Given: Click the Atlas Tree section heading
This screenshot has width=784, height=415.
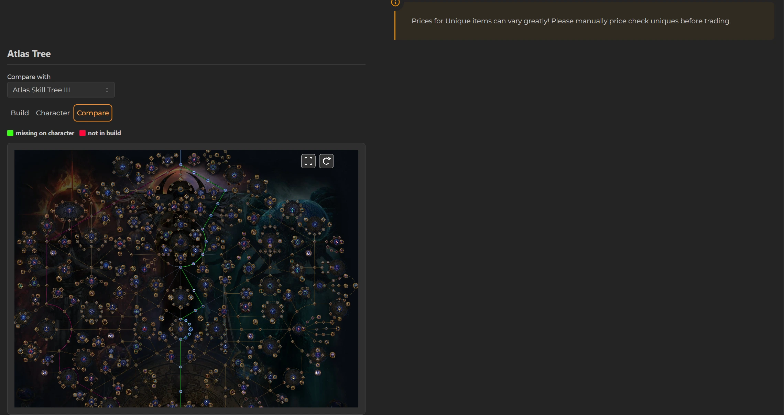Looking at the screenshot, I should (x=29, y=54).
